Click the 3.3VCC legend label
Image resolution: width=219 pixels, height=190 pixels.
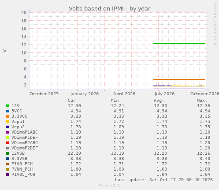pos(19,116)
